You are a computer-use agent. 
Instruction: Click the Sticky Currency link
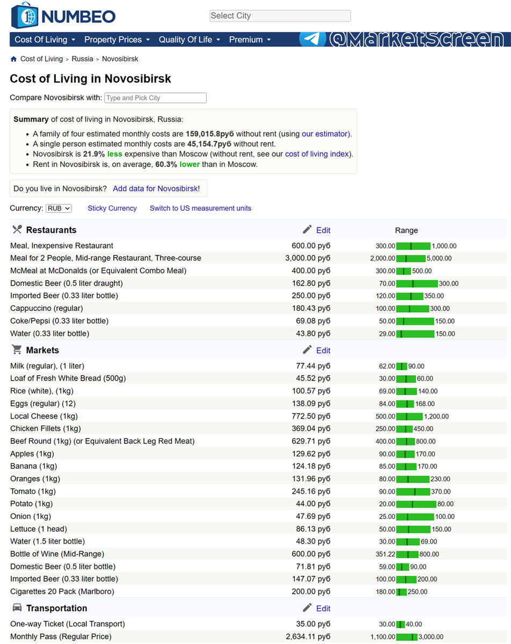(x=112, y=208)
